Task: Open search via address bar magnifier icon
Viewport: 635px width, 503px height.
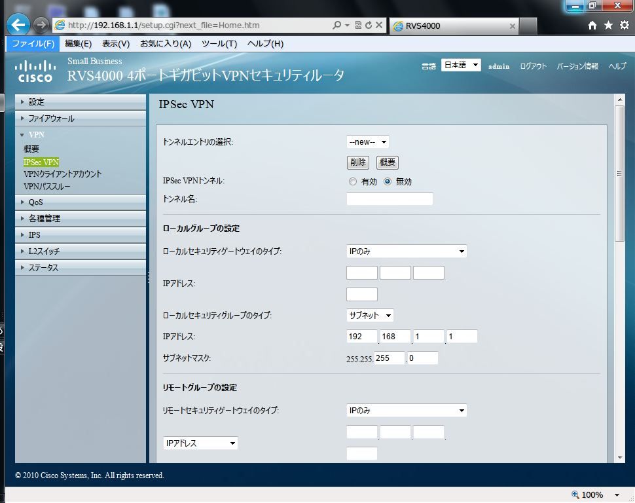Action: (336, 25)
